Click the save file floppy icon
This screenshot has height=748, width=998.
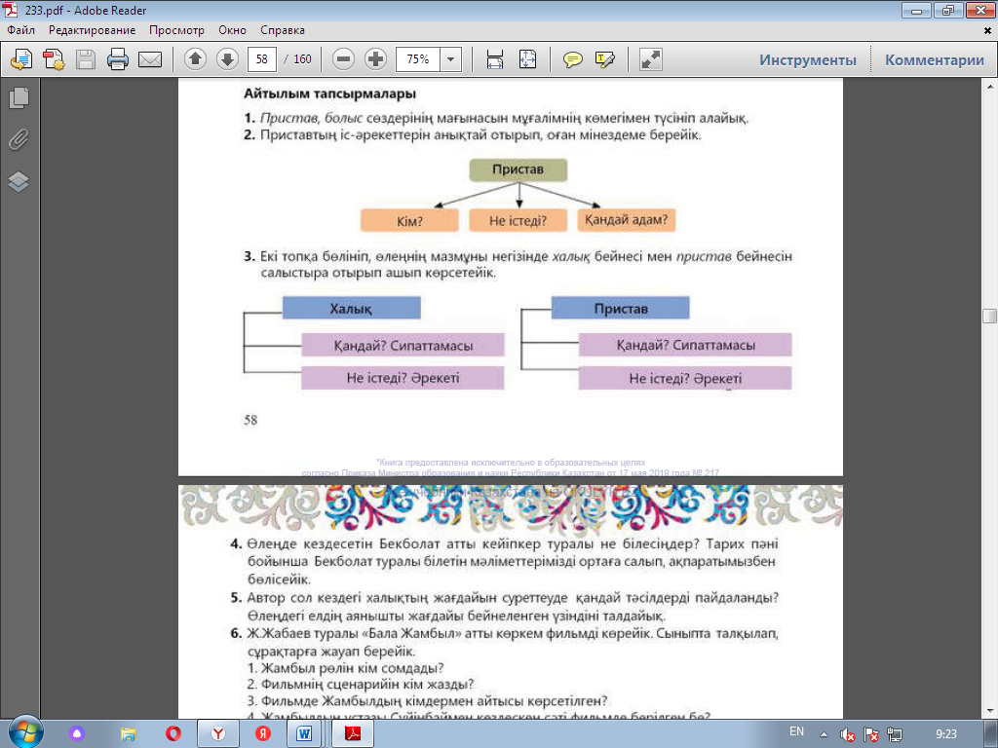(x=86, y=59)
